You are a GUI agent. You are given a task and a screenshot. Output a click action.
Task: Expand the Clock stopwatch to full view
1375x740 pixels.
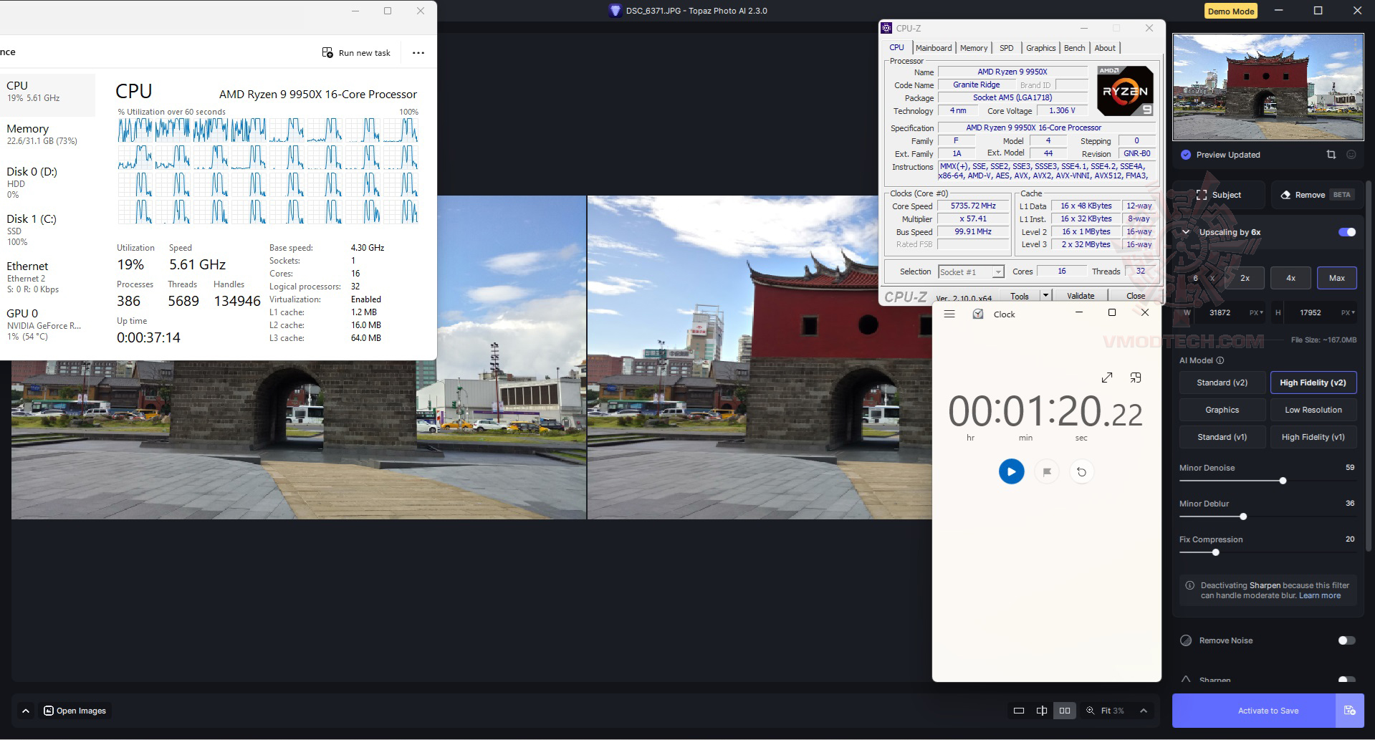tap(1107, 378)
